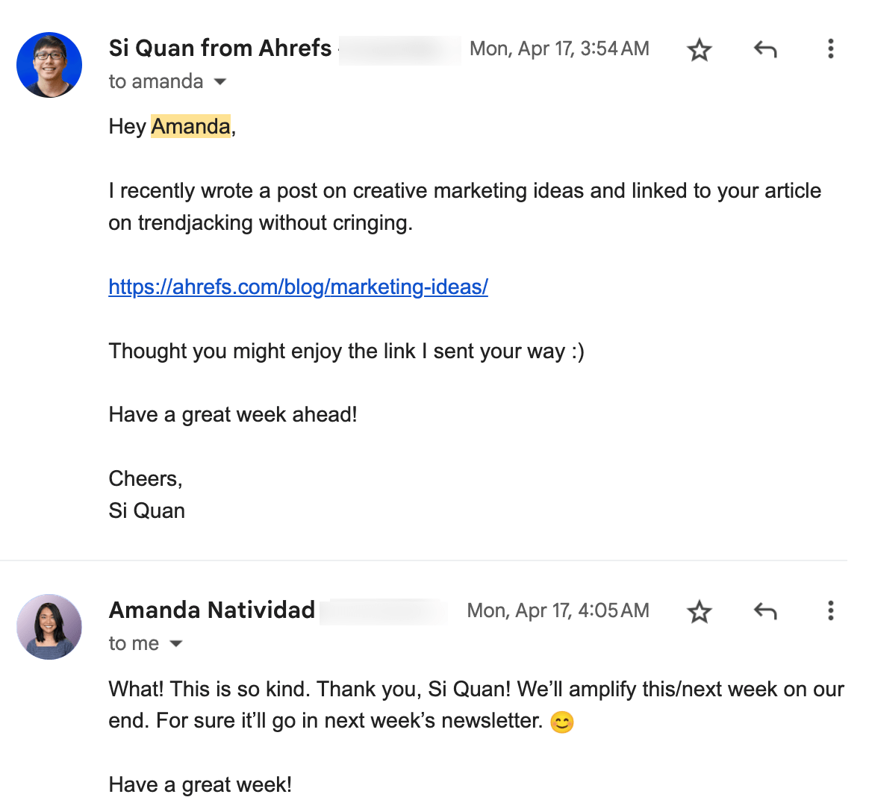Click the sender name 'Si Quan from Ahrefs'

coord(219,49)
